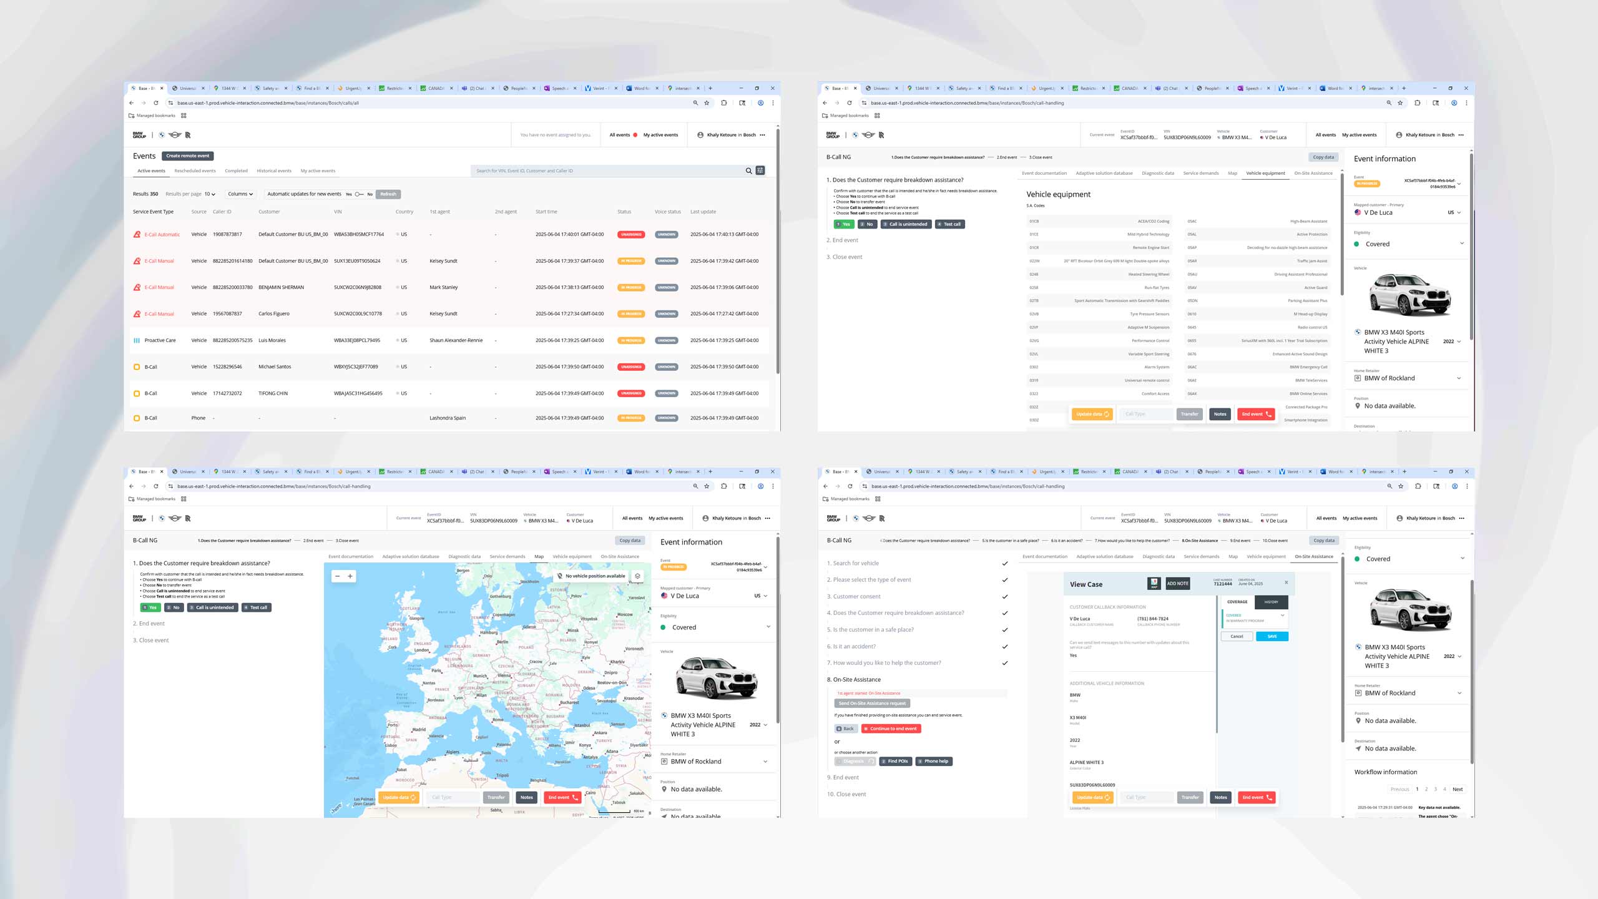The image size is (1598, 899).
Task: Click the map zoom-in plus icon
Action: (x=350, y=576)
